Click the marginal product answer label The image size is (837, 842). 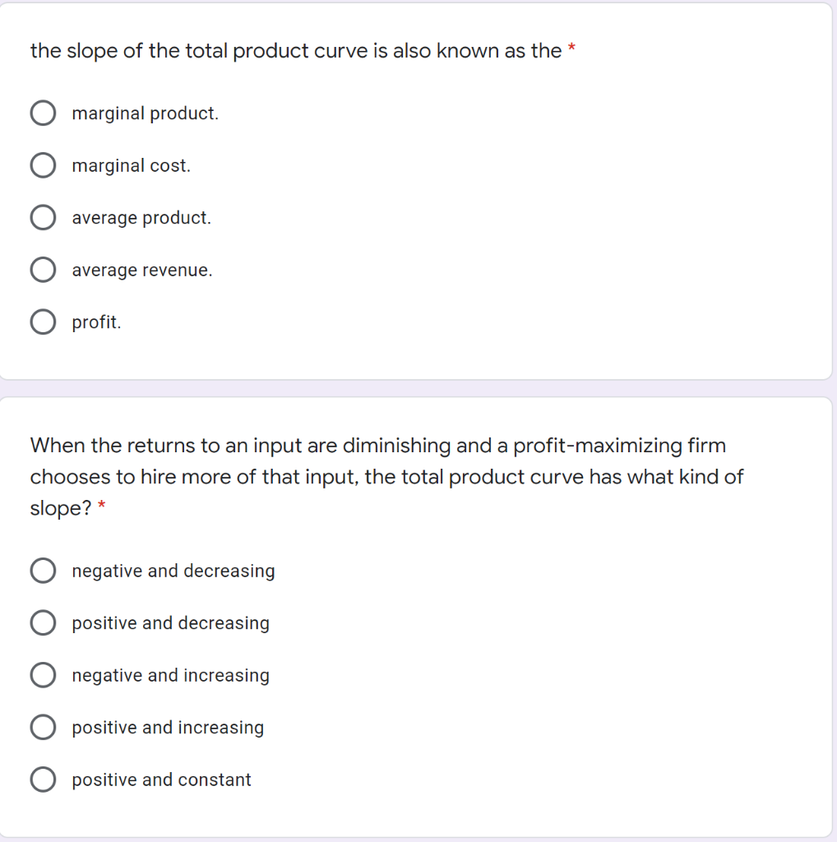pos(146,113)
